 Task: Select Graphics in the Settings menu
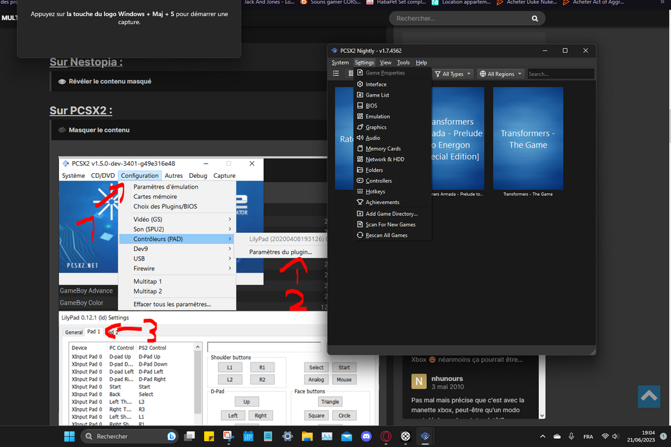click(376, 127)
